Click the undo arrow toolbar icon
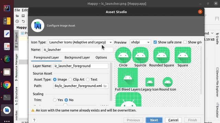This screenshot has height=123, width=220. 23,21
